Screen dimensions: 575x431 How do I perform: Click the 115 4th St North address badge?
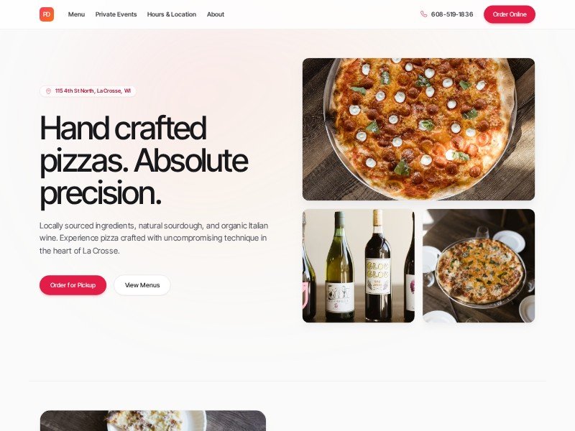click(88, 91)
